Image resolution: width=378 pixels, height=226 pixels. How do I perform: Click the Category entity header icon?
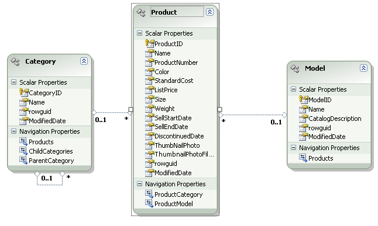[x=15, y=62]
